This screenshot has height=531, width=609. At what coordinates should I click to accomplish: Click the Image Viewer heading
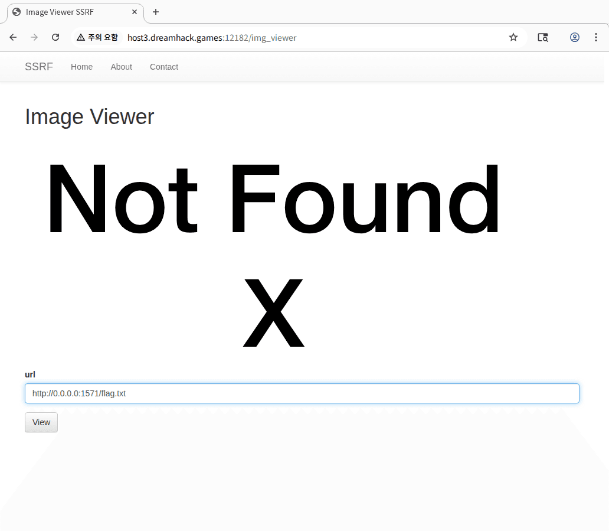[x=89, y=116]
